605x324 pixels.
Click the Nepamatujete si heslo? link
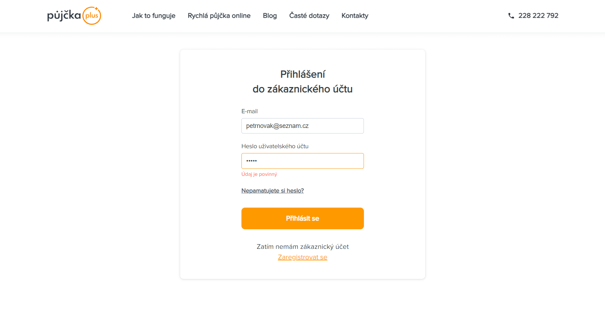tap(273, 190)
